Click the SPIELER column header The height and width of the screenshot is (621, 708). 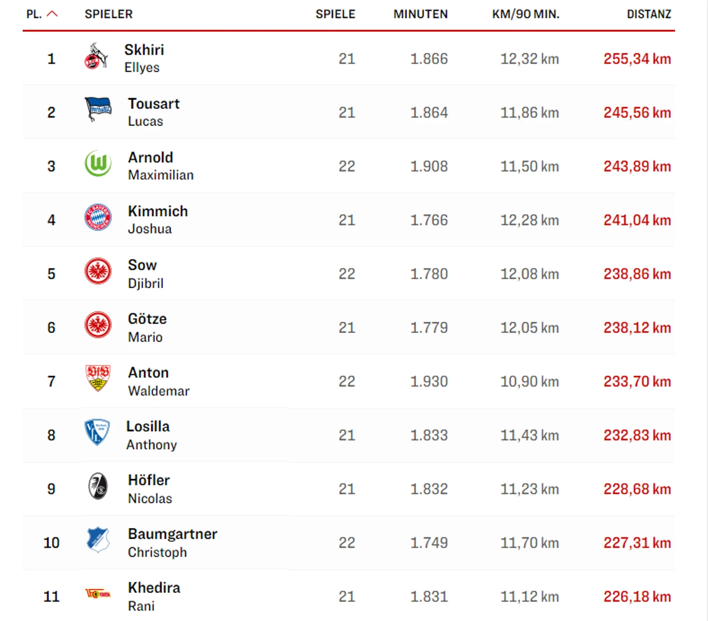109,14
